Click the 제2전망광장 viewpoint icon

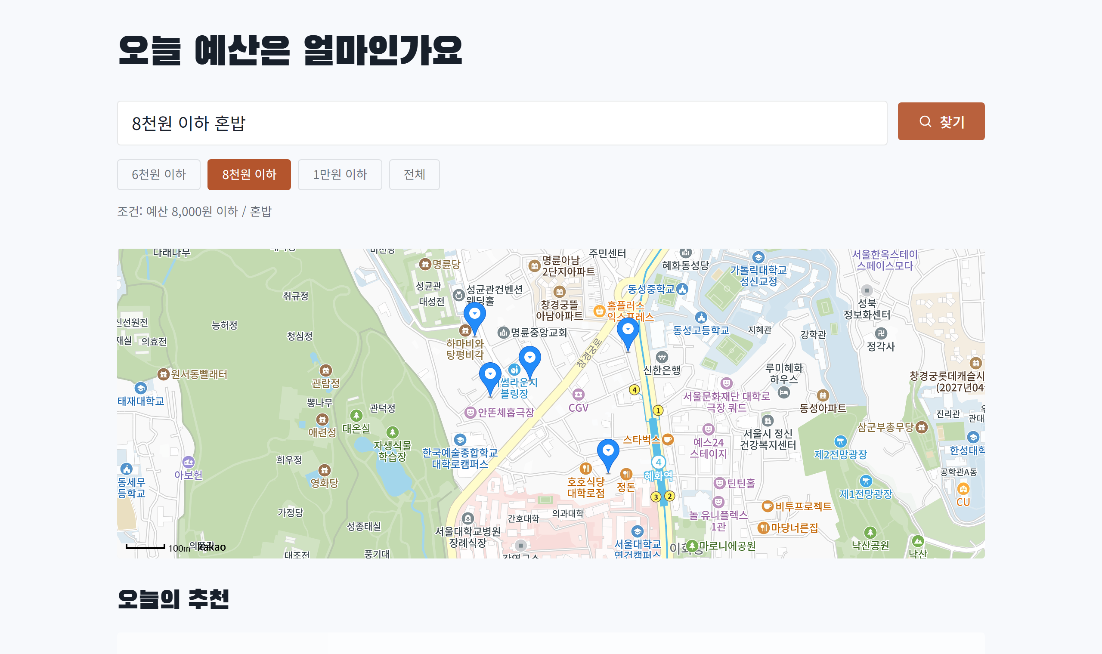click(x=841, y=441)
